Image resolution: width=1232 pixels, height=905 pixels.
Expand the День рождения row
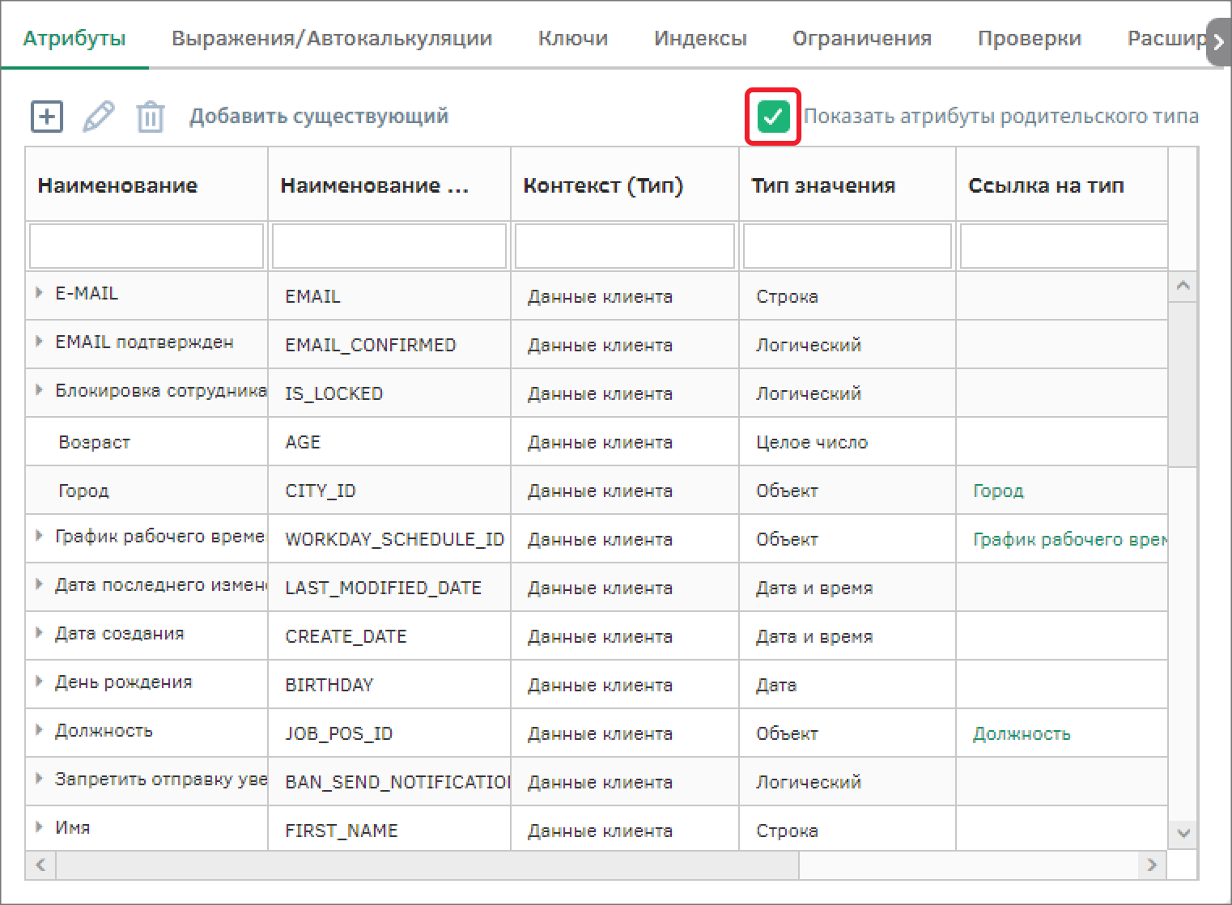click(x=39, y=682)
